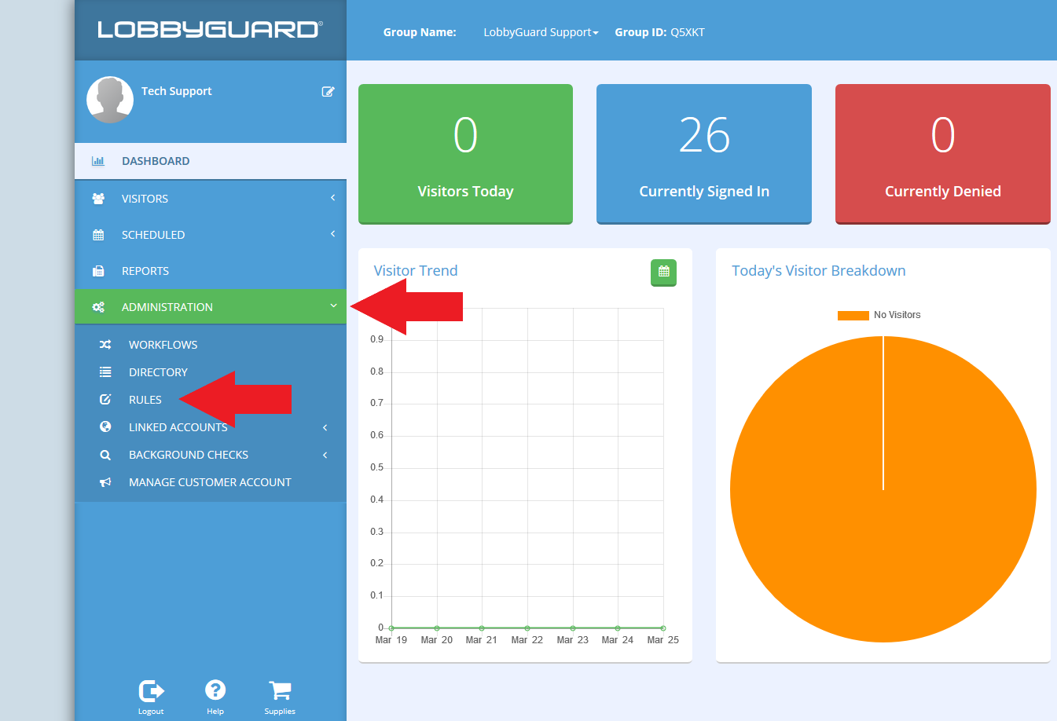Click the Today's Visitor Breakdown title

[819, 271]
